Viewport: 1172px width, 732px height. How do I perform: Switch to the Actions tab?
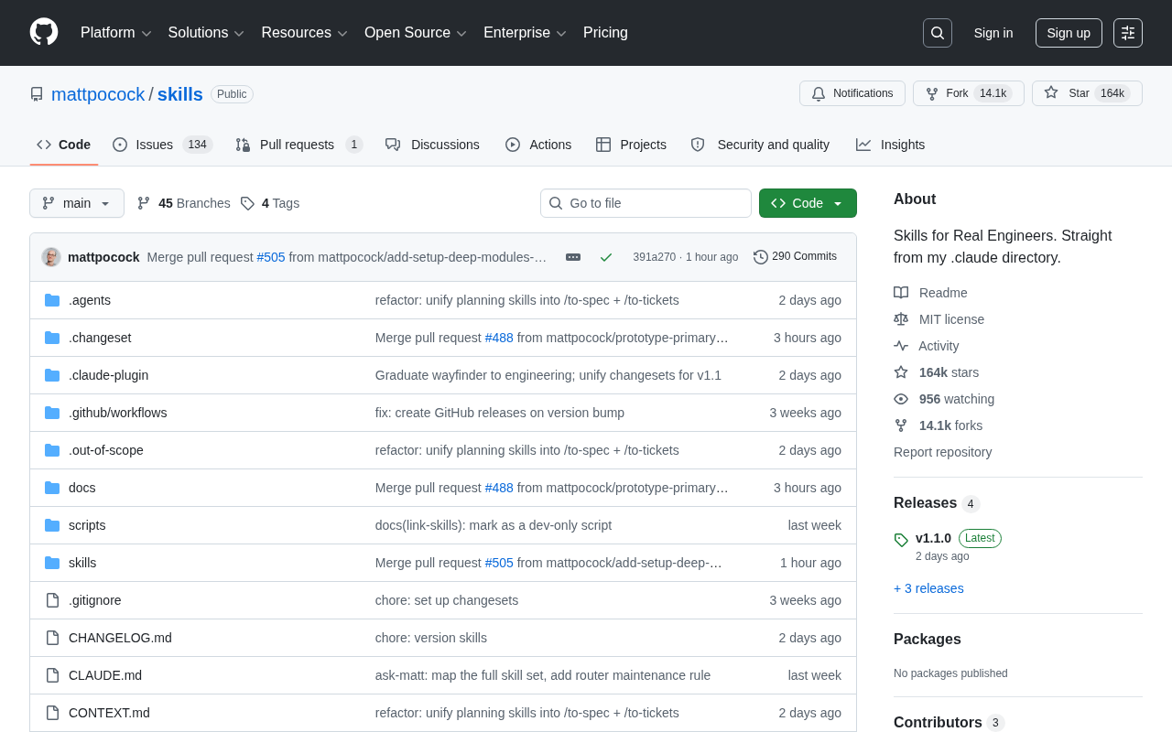point(538,145)
